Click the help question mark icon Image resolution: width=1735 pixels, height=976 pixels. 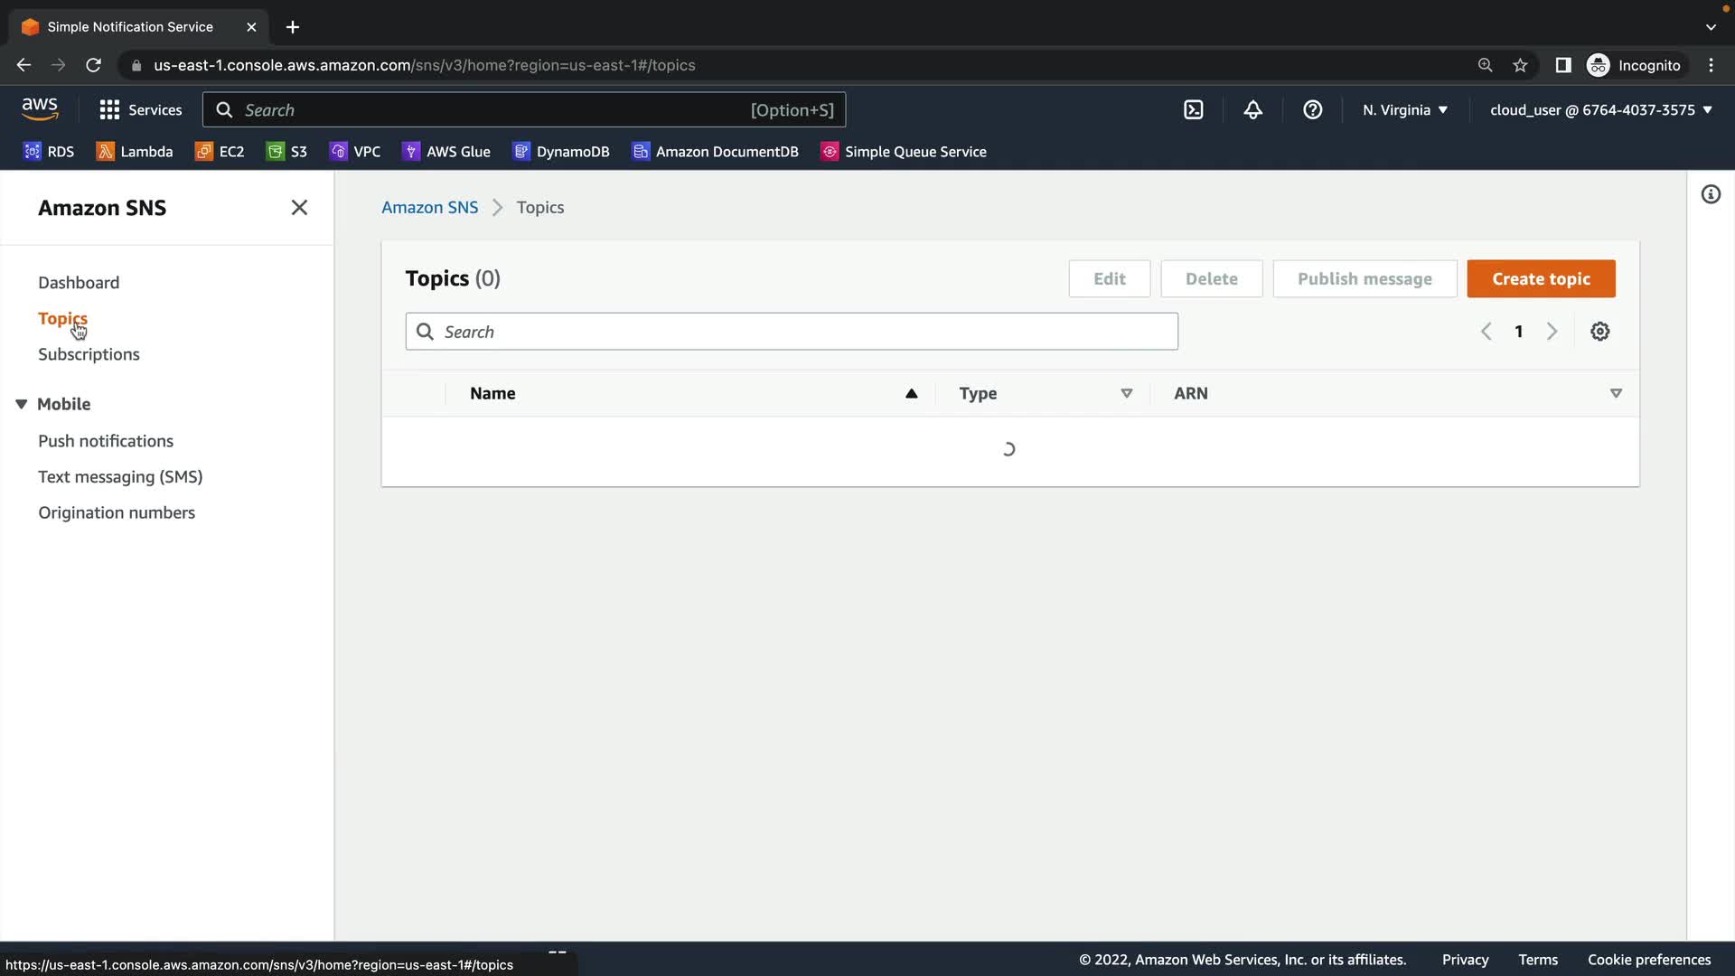point(1312,110)
